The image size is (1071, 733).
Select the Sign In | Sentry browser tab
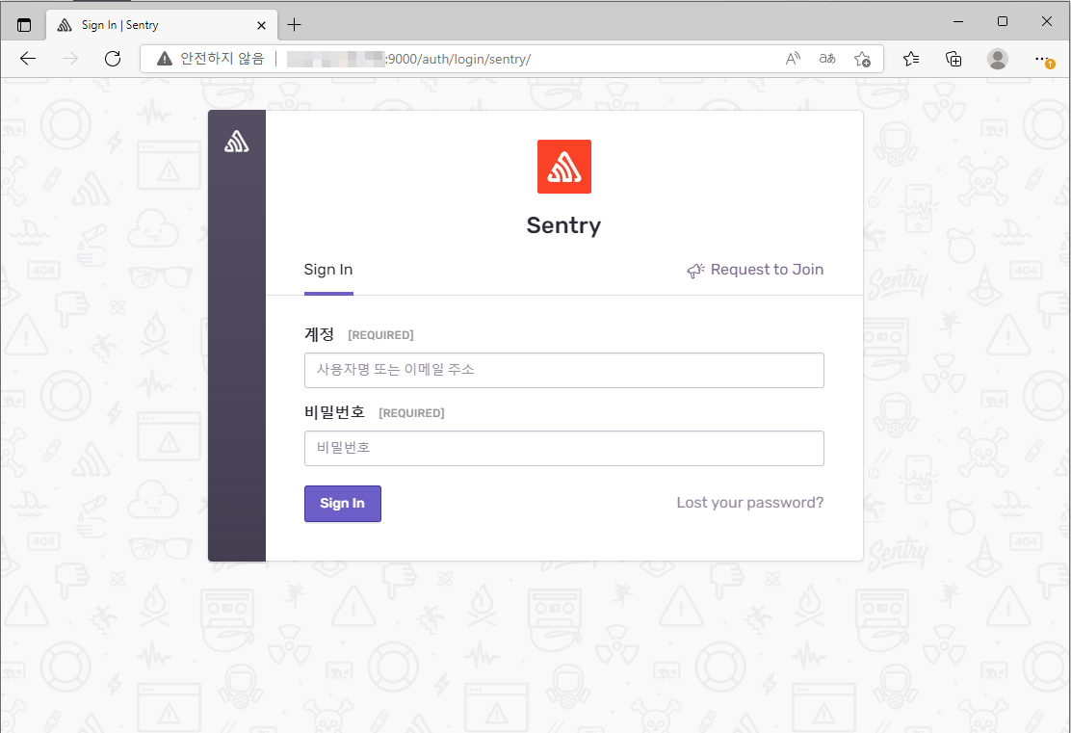coord(162,25)
